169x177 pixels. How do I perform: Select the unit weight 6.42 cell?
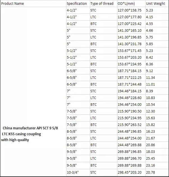click(150, 58)
